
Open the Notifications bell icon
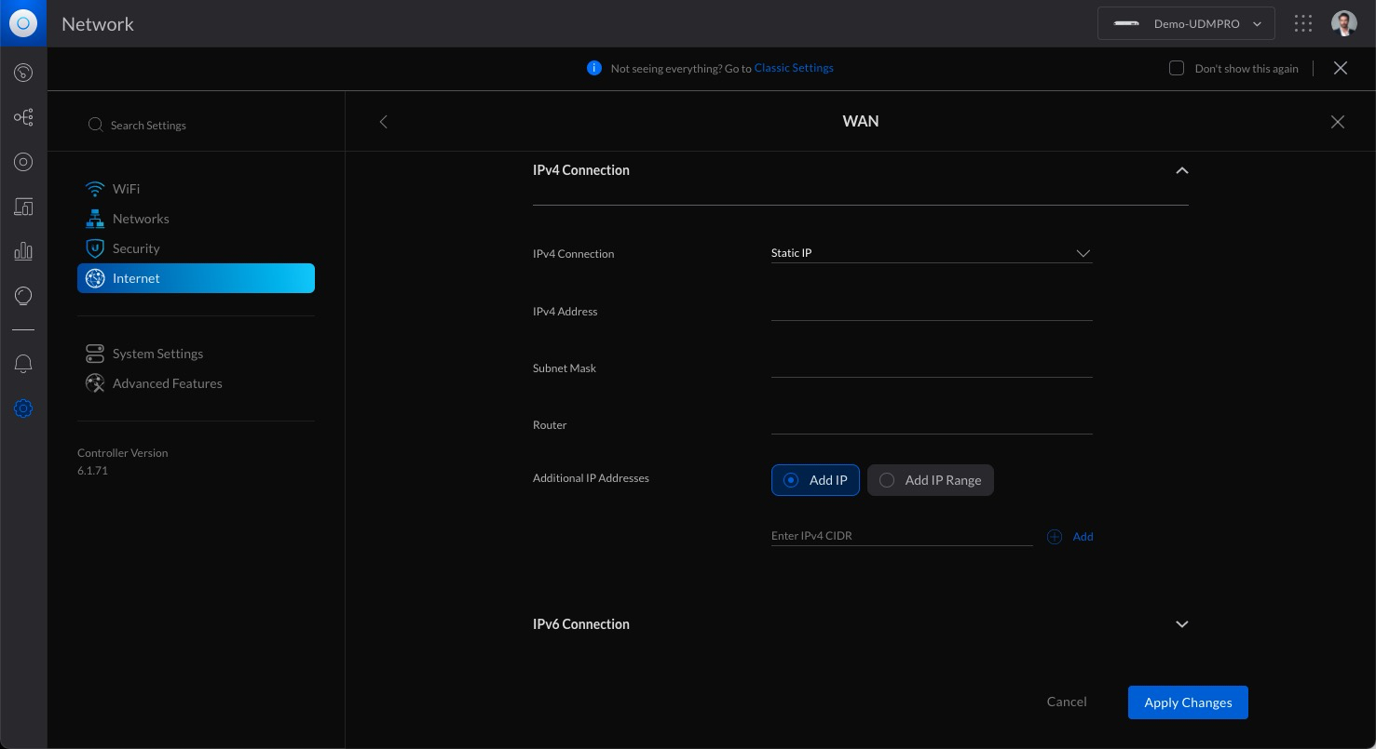pos(23,364)
